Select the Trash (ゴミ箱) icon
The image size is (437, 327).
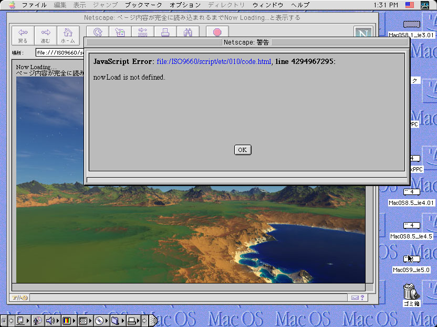point(411,295)
